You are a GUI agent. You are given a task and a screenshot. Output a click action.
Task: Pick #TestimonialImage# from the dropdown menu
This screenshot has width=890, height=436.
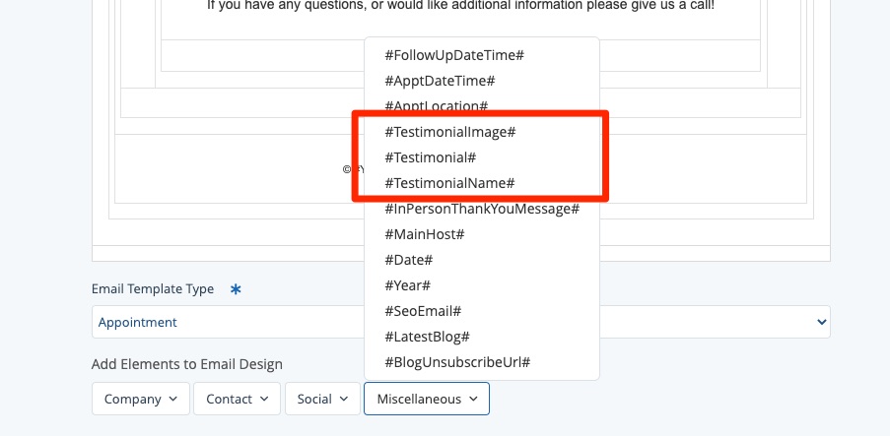(450, 131)
